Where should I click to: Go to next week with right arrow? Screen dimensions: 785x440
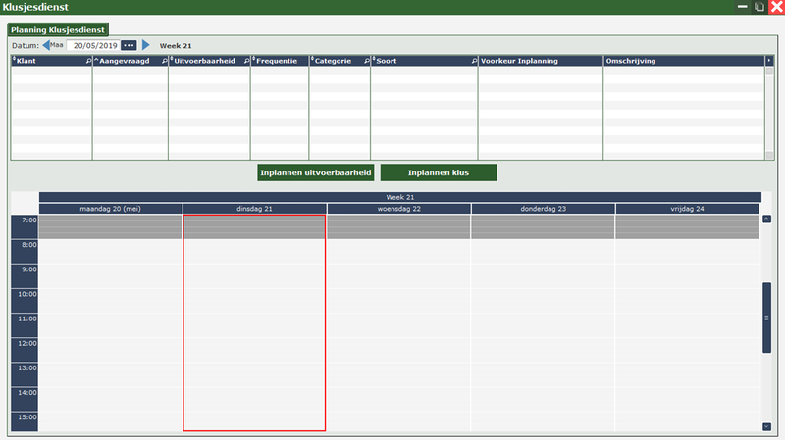146,45
